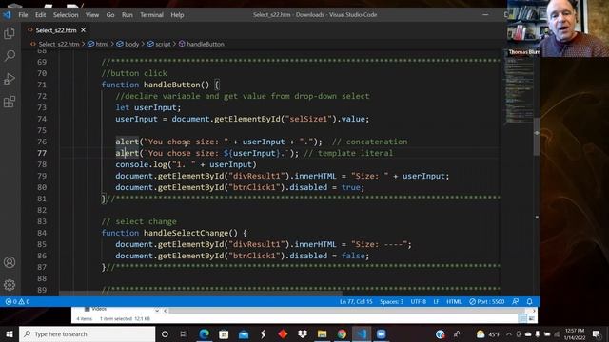Open Cortana circle icon on taskbar
The image size is (609, 342).
[165, 333]
